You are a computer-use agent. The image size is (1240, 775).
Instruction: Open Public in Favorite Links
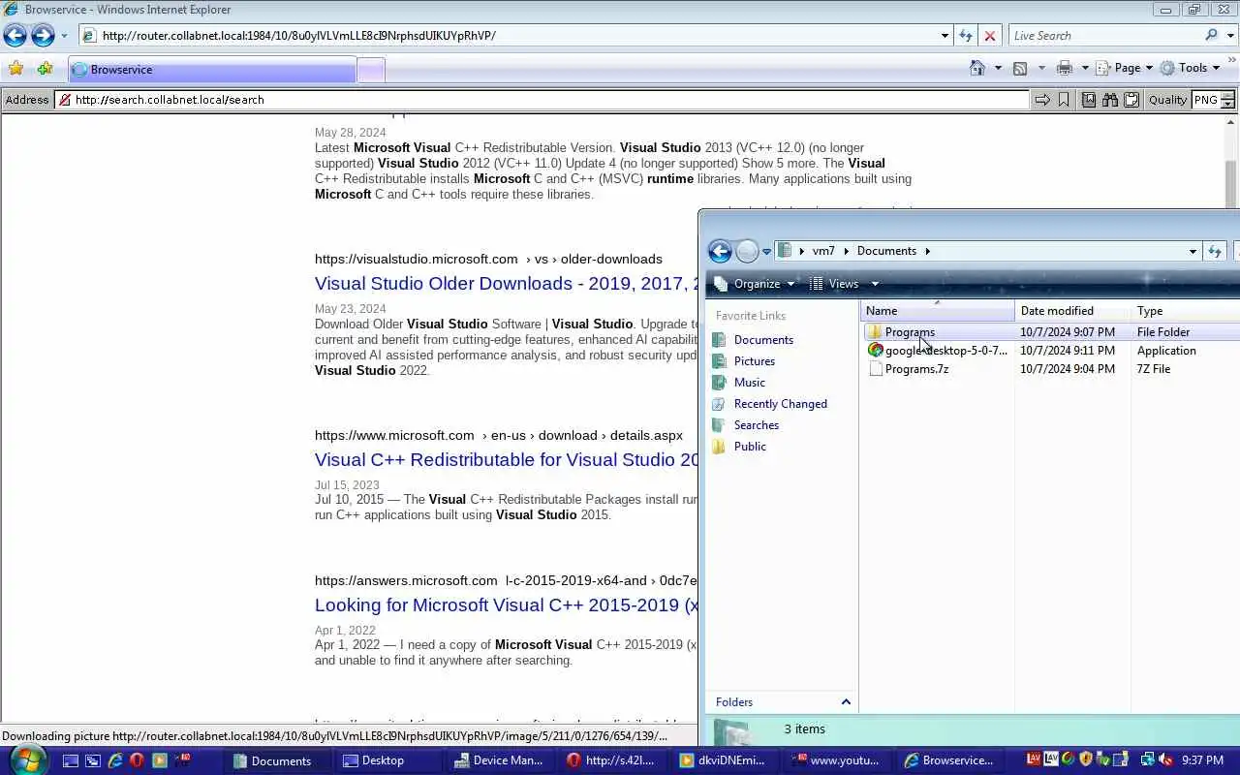[x=750, y=447]
